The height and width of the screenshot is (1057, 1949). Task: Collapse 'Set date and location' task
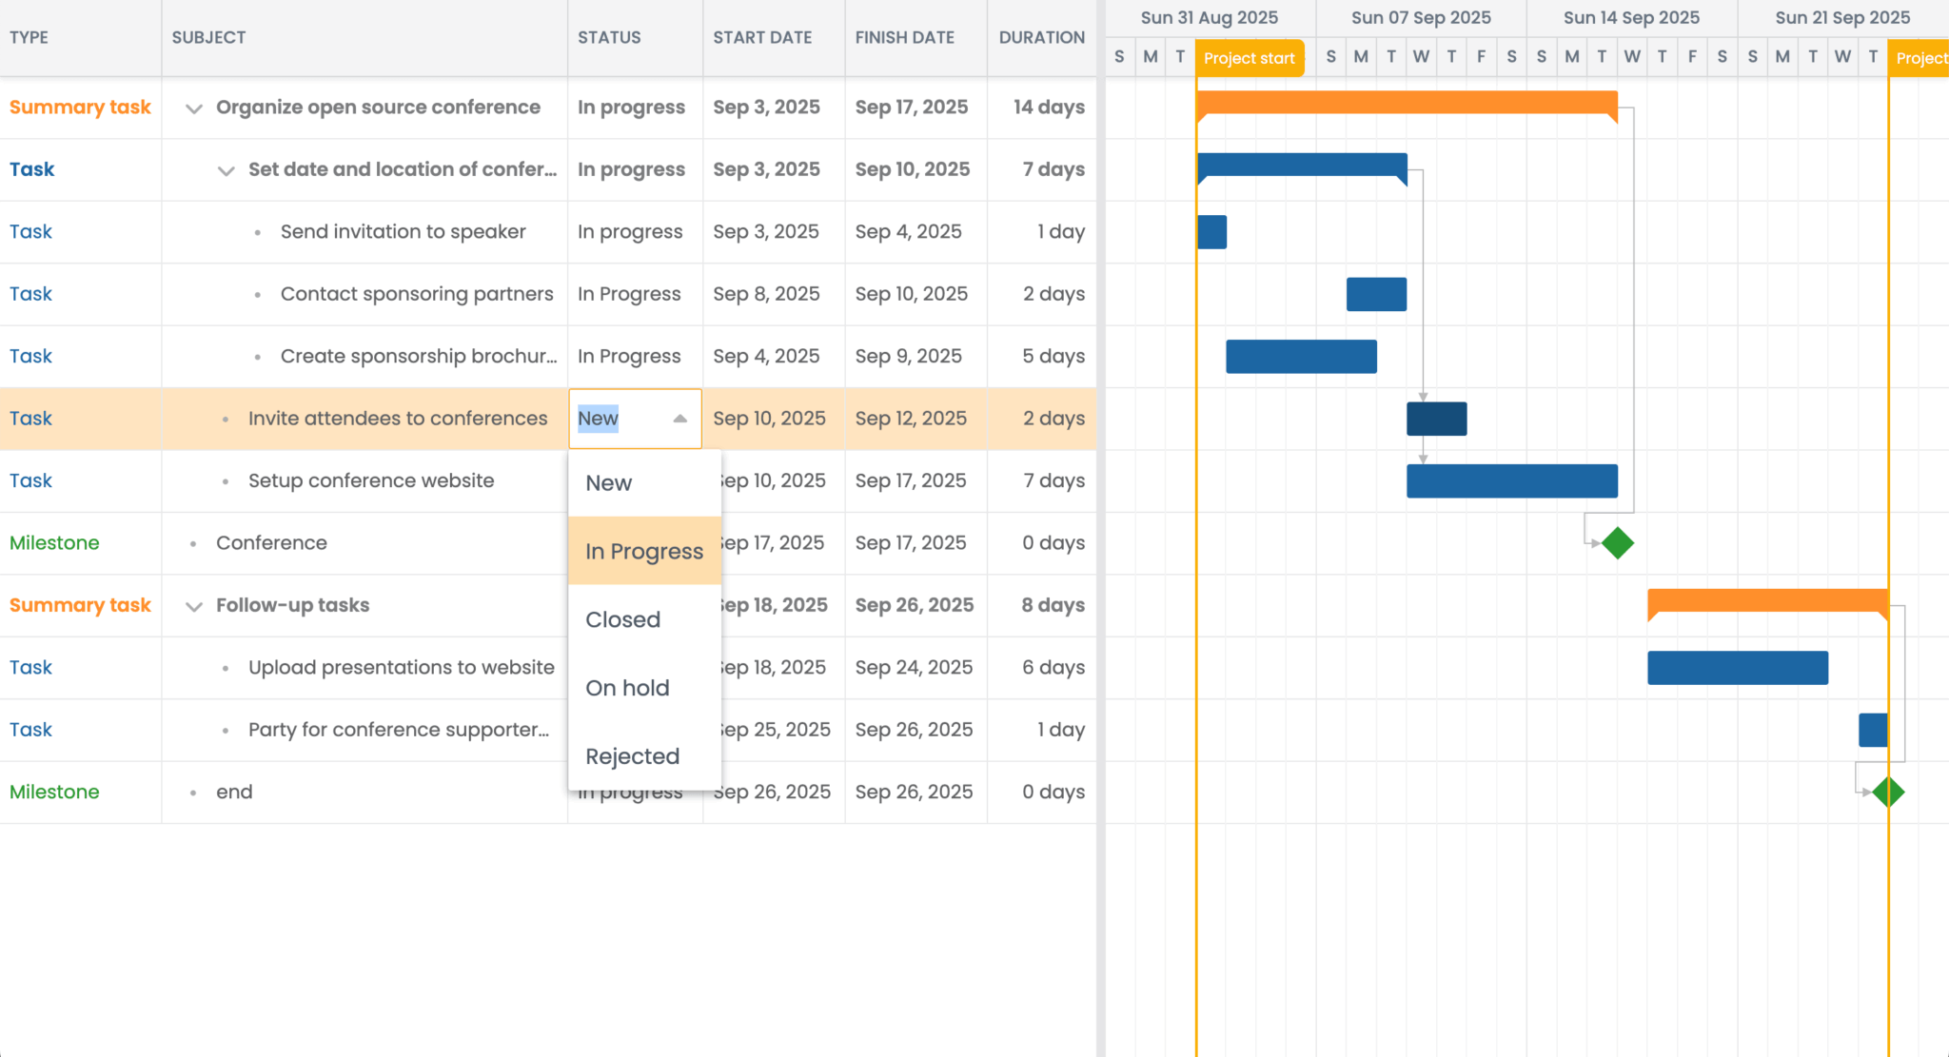[226, 171]
